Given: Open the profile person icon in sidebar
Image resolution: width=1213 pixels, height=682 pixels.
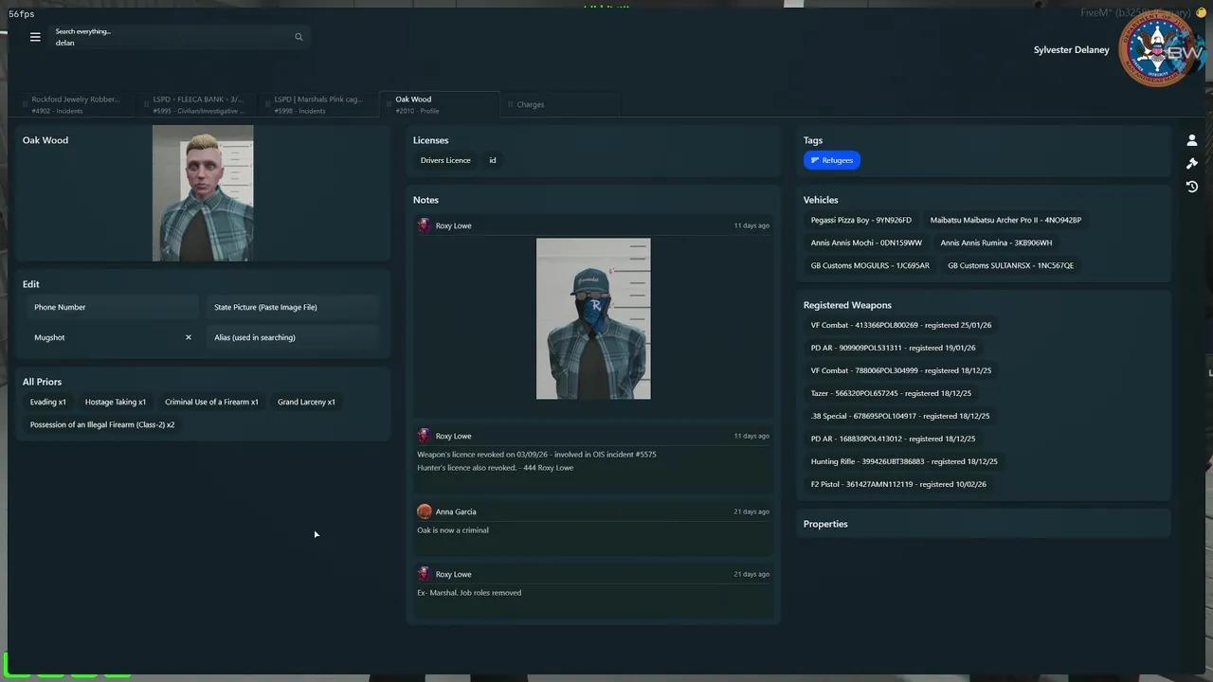Looking at the screenshot, I should point(1191,140).
